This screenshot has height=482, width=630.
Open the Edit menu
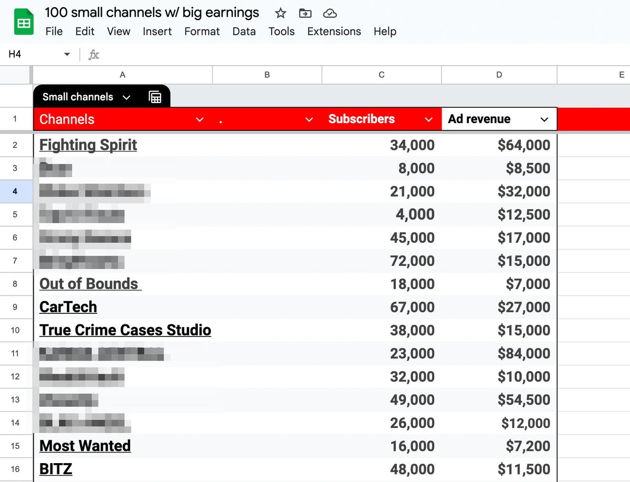point(85,32)
